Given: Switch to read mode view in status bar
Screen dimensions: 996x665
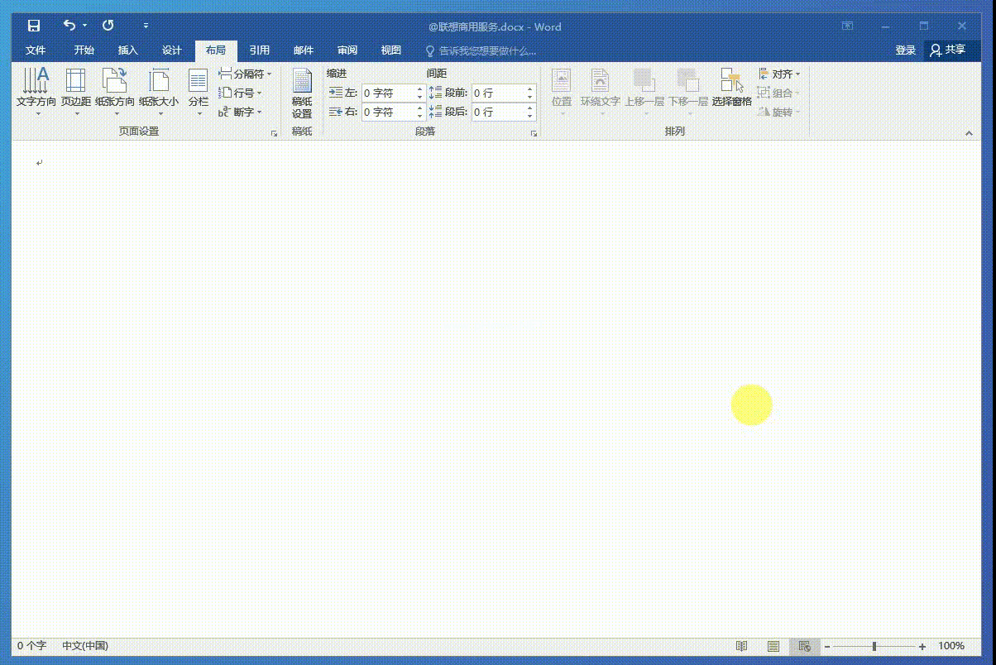Looking at the screenshot, I should (742, 646).
